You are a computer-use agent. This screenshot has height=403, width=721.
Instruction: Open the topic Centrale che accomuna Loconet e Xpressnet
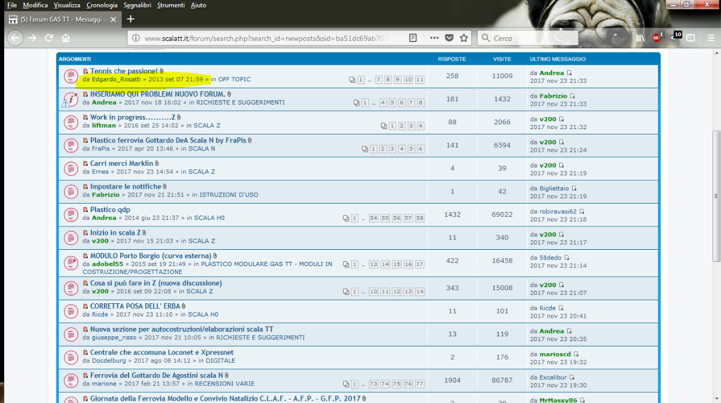point(162,353)
